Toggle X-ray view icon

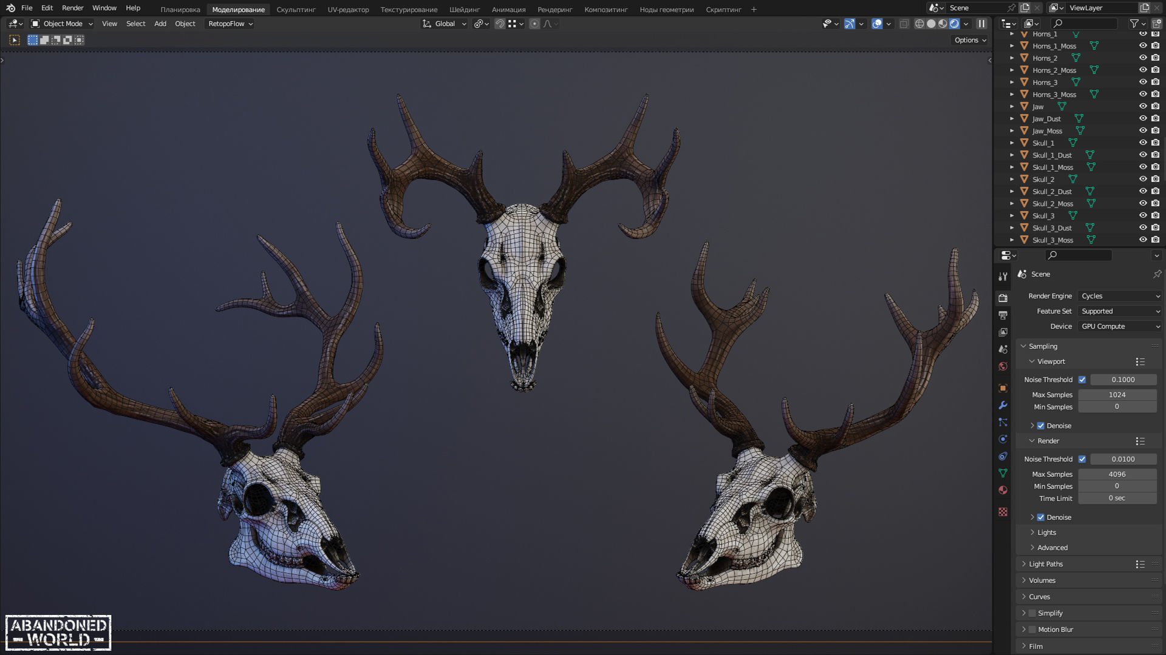904,24
